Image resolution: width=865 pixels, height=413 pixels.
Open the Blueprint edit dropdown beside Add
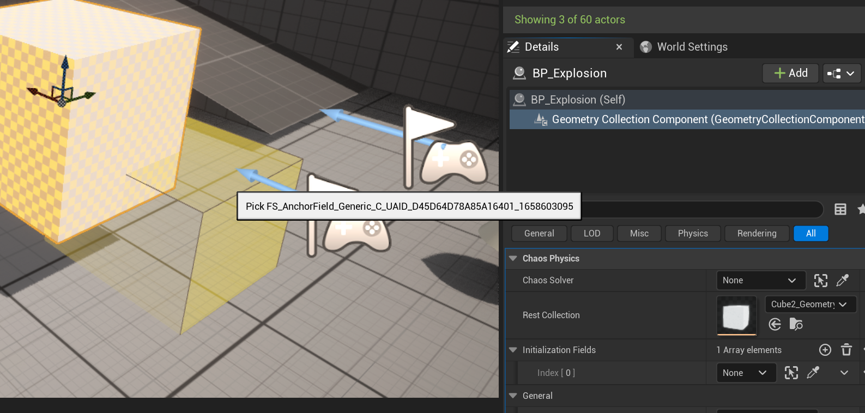tap(842, 73)
